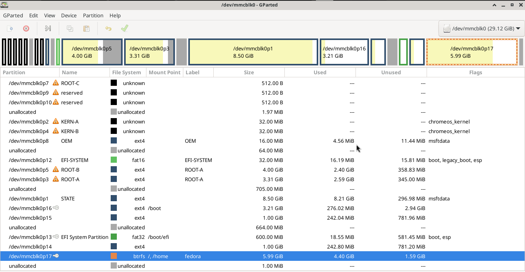The width and height of the screenshot is (525, 272).
Task: Click the GParted app icon in the title bar
Action: click(5, 5)
